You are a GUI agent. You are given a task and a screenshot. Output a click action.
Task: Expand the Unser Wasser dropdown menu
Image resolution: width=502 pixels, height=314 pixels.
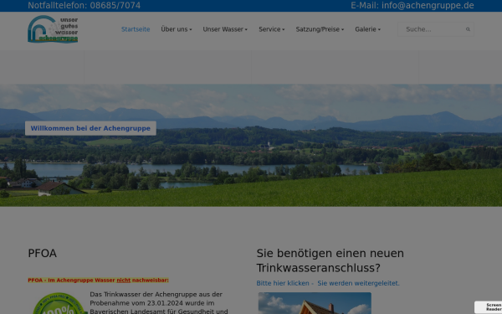[225, 29]
